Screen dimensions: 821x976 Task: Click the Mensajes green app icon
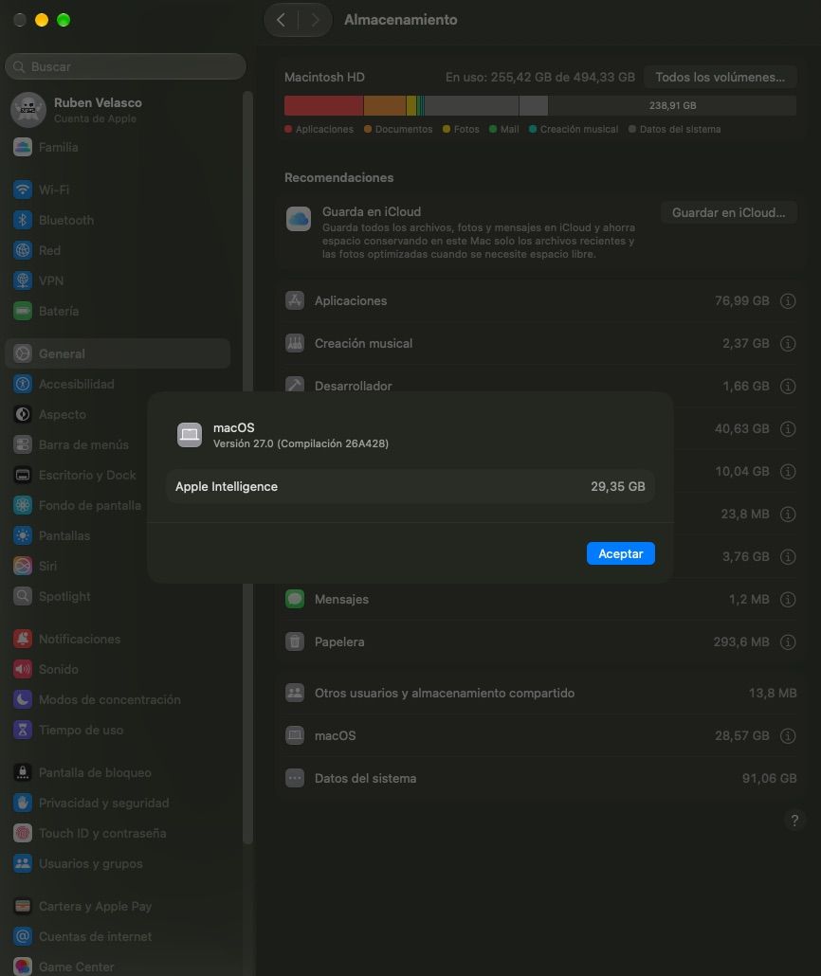click(295, 600)
